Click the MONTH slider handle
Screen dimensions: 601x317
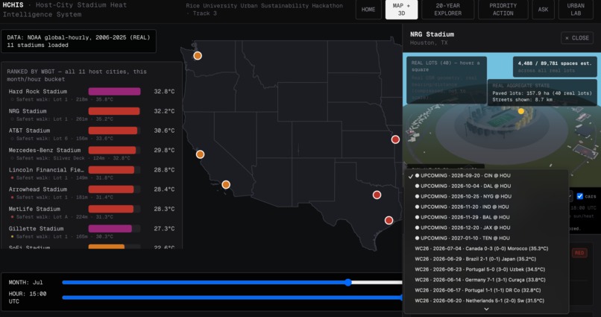[x=348, y=283]
